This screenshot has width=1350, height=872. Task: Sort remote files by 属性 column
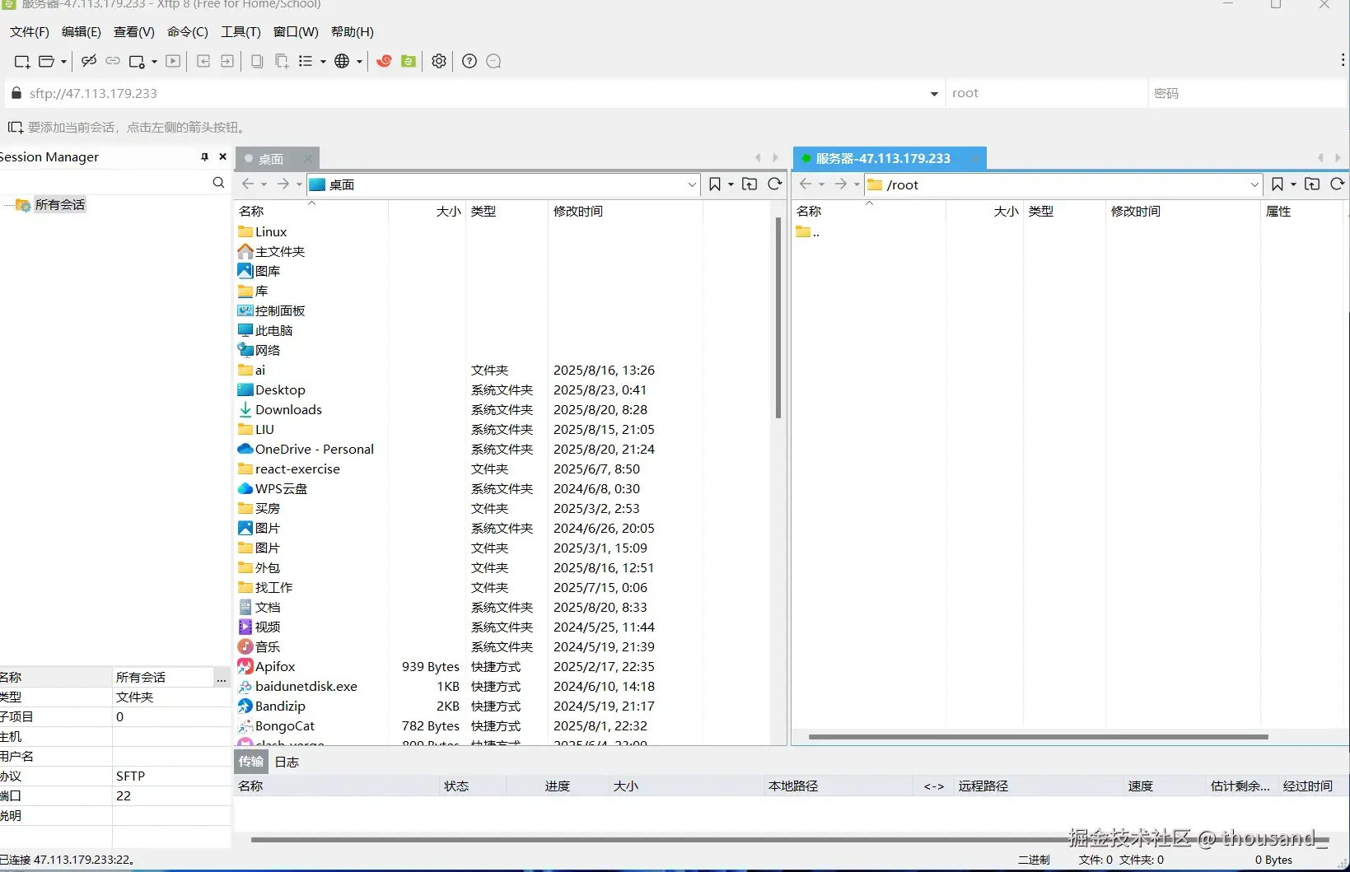[1302, 212]
